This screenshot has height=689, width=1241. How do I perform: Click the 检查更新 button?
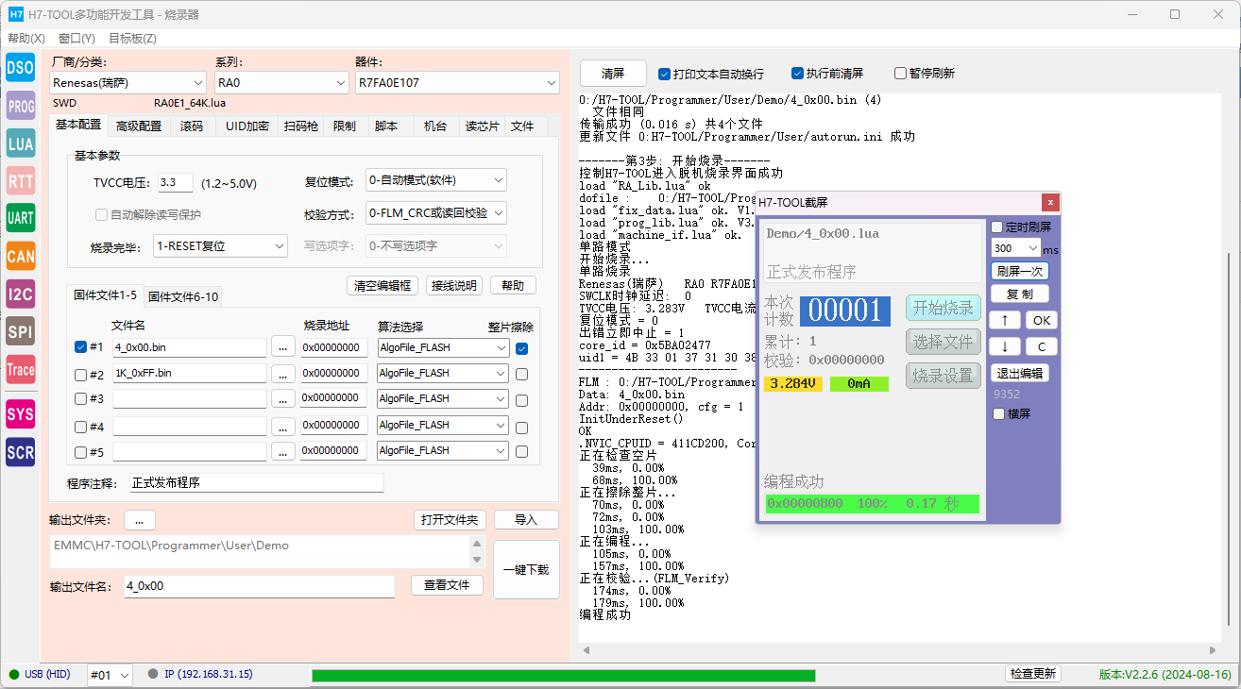point(1033,674)
